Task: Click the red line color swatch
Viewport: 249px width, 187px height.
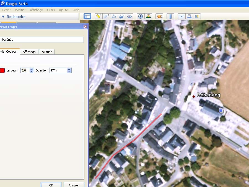Action: tap(2, 70)
